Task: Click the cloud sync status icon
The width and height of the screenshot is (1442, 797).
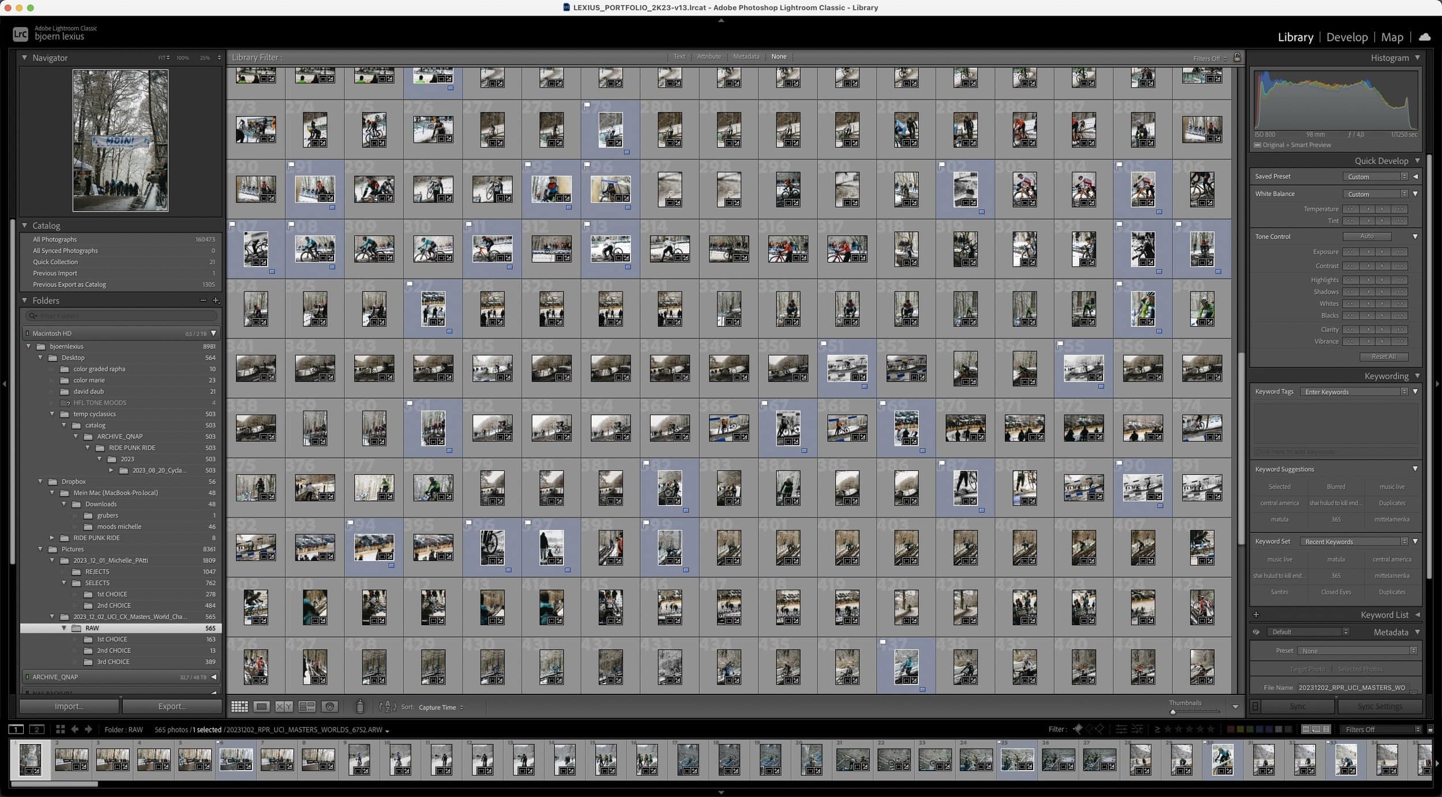Action: coord(1424,37)
